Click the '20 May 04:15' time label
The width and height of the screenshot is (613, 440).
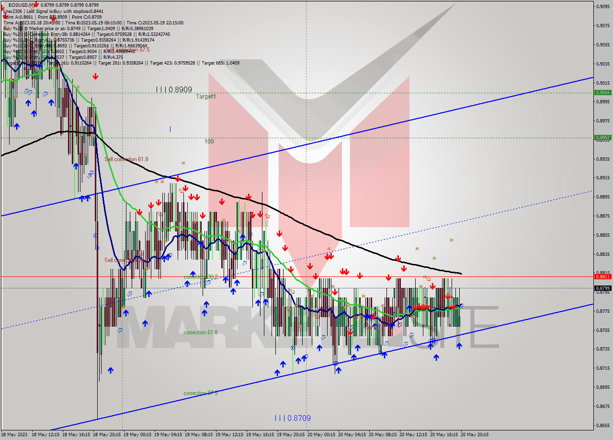pos(352,435)
